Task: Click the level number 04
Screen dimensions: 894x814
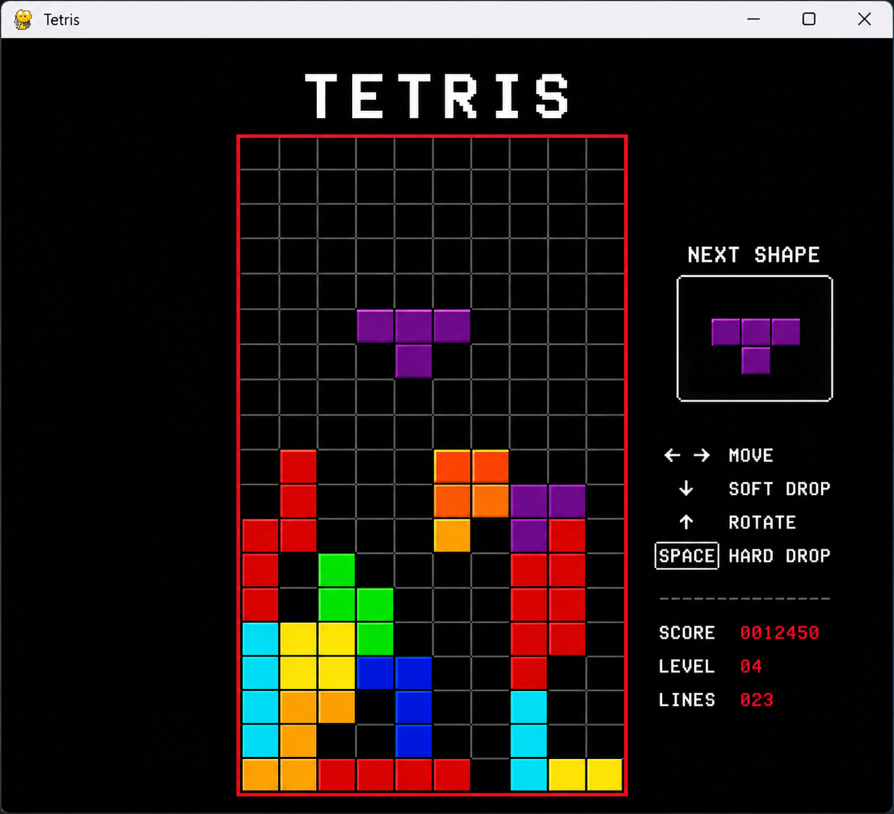Action: point(751,666)
